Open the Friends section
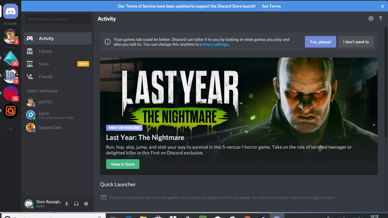This screenshot has width=388, height=218. pyautogui.click(x=45, y=77)
